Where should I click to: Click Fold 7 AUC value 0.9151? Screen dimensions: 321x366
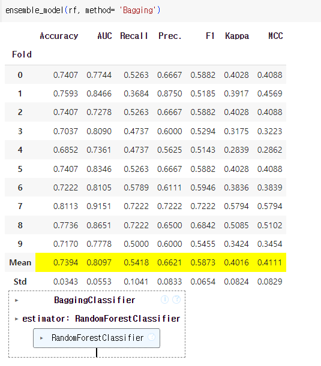(99, 206)
